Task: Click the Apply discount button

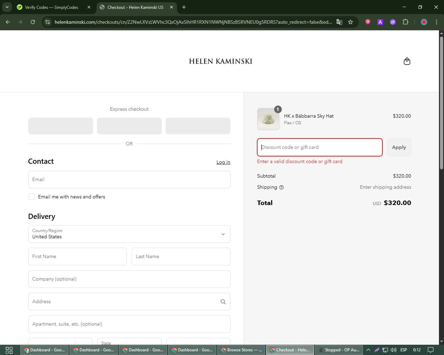Action: 399,147
